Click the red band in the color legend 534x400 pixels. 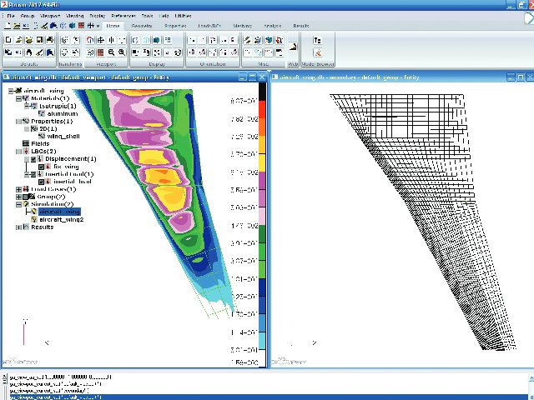coord(262,109)
